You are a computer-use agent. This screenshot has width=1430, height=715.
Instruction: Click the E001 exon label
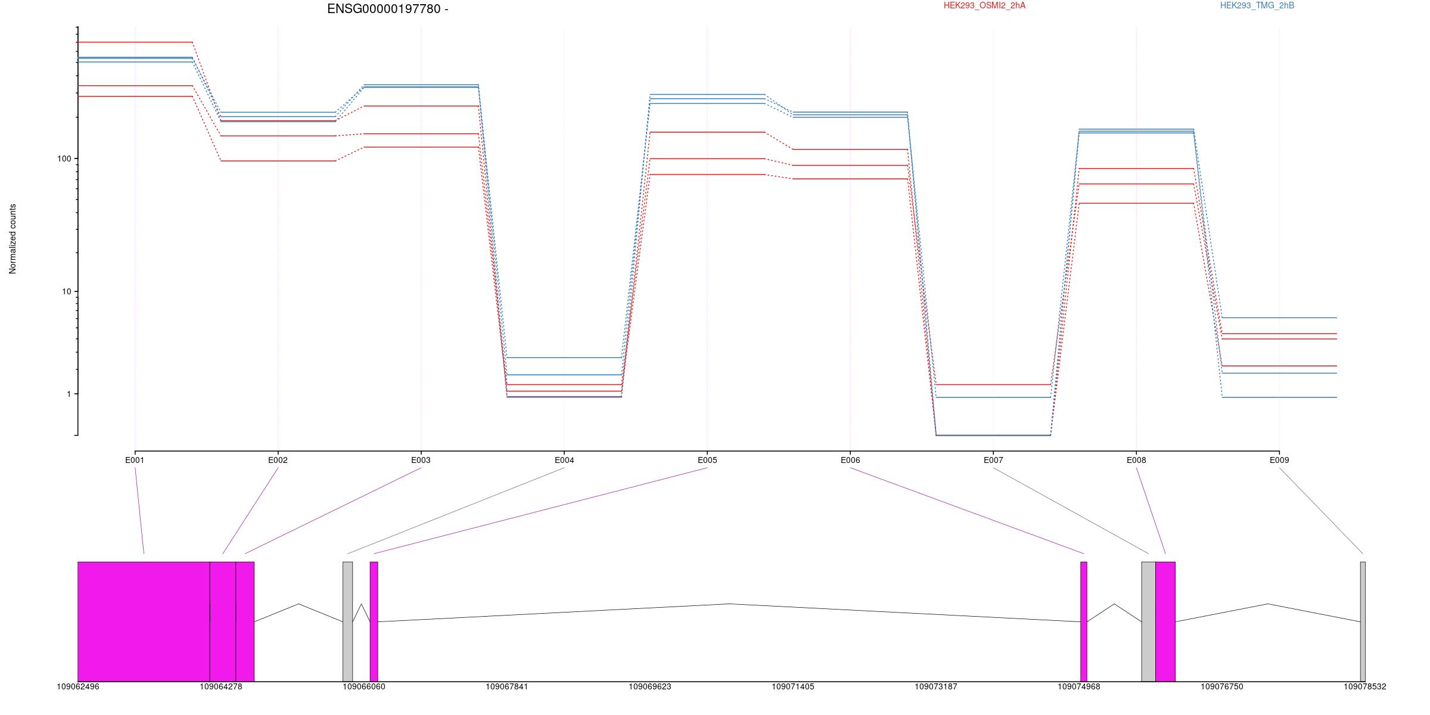click(135, 460)
